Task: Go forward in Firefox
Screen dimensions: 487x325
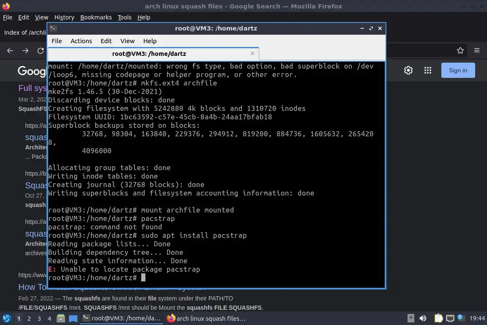Action: [25, 51]
